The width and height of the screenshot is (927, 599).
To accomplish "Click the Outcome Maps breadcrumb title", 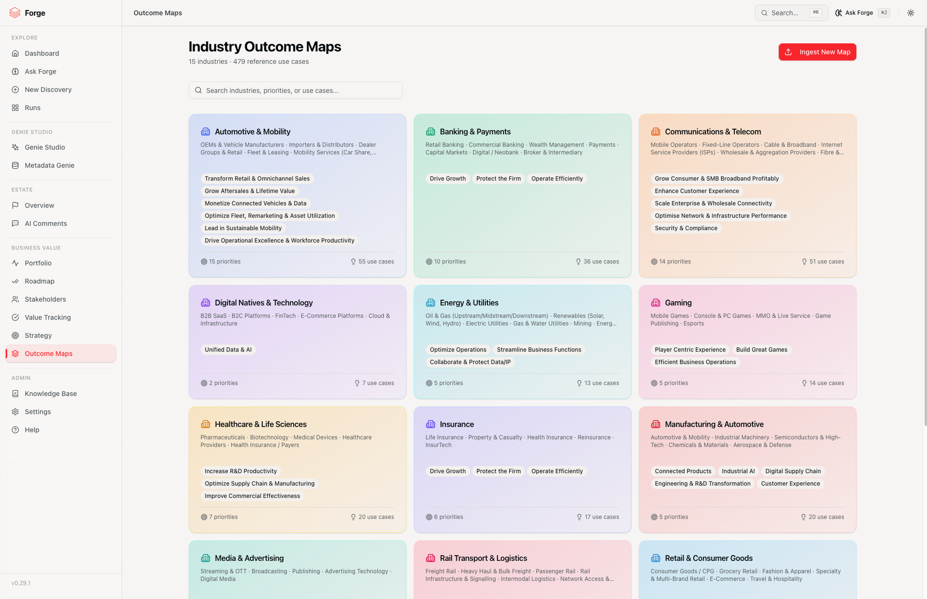I will [158, 13].
